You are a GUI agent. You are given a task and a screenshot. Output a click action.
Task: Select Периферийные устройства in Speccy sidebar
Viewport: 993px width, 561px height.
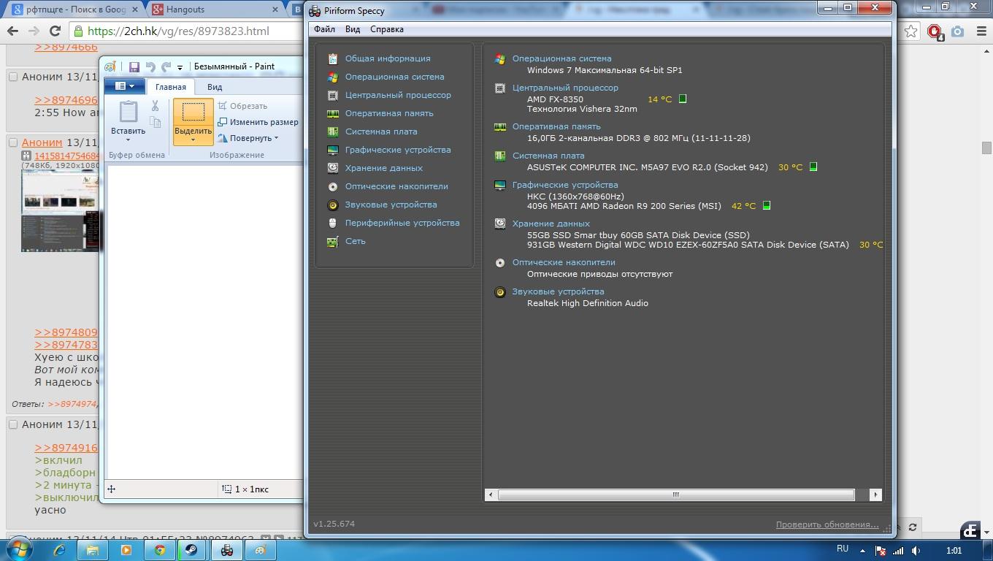[402, 223]
